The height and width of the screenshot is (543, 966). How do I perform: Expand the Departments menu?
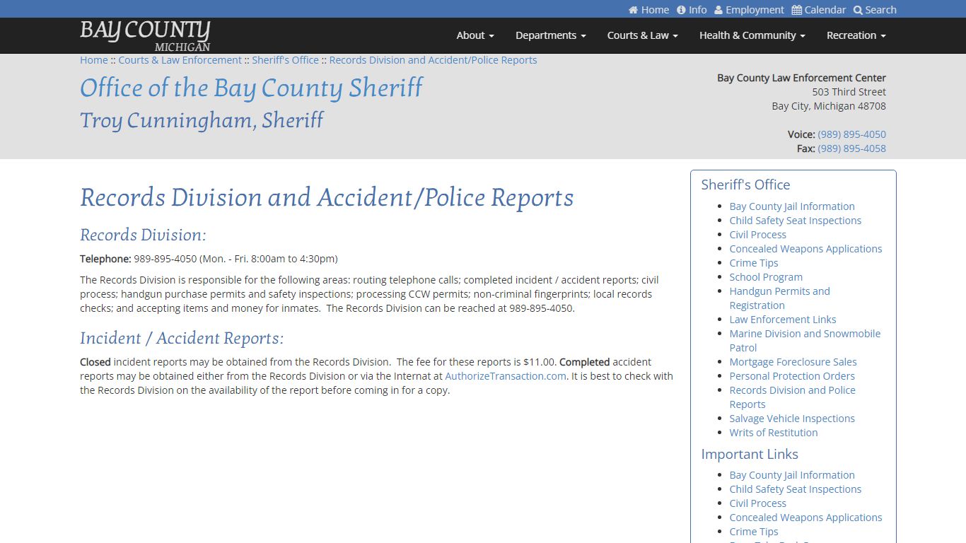551,35
